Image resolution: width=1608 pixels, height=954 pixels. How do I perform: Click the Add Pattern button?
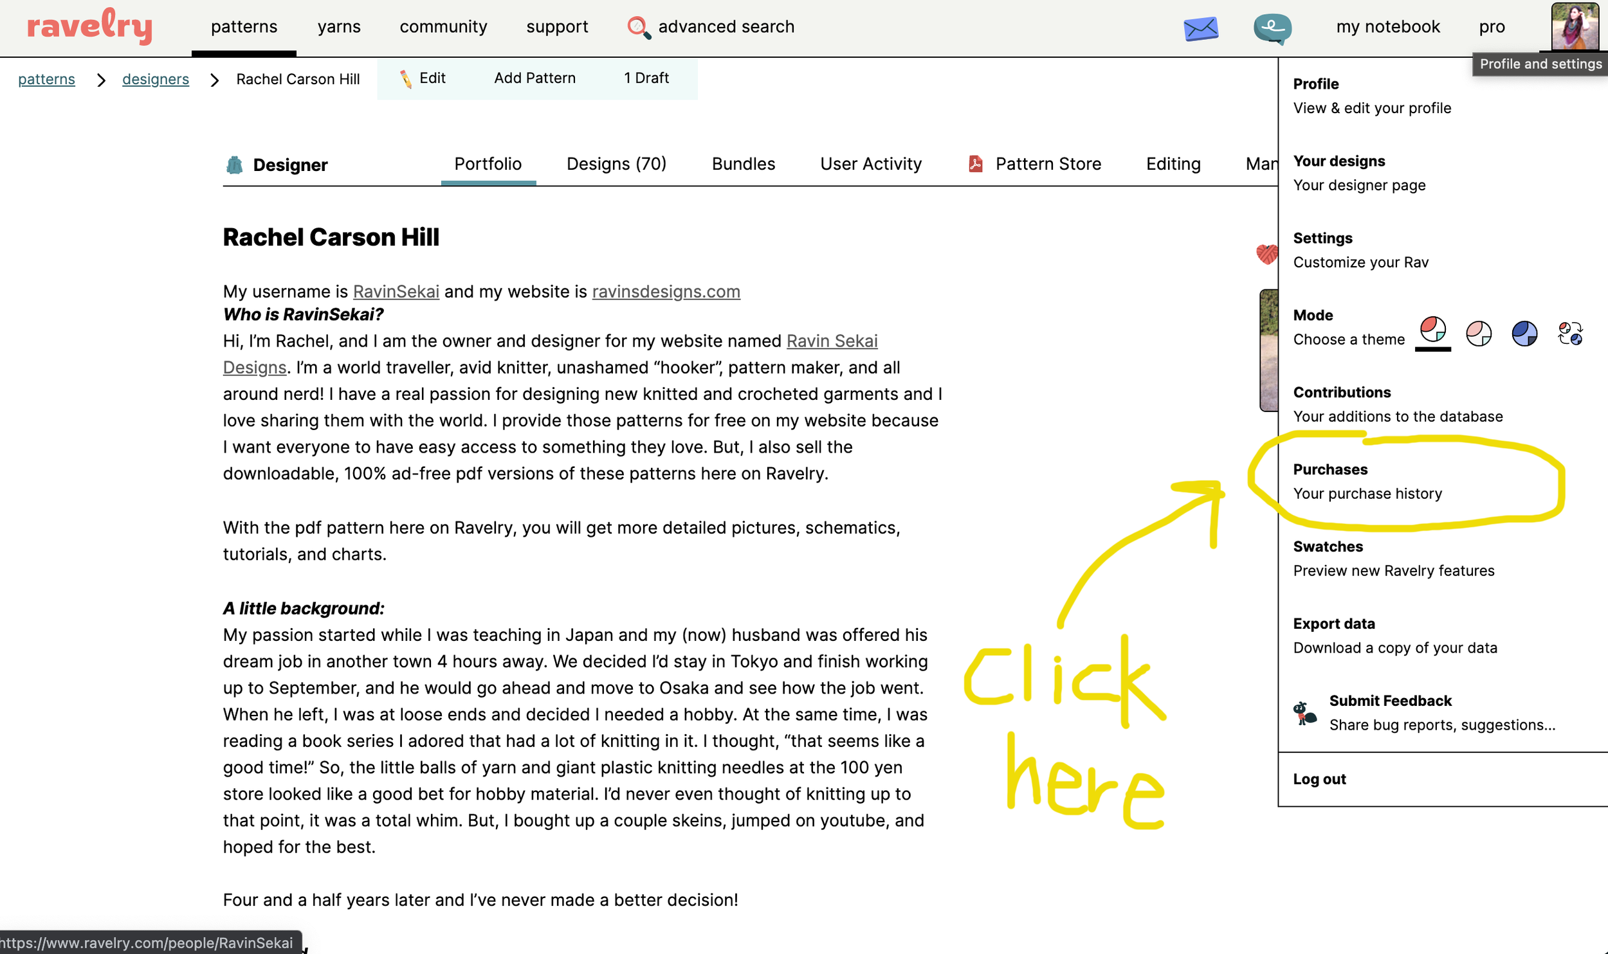(534, 78)
